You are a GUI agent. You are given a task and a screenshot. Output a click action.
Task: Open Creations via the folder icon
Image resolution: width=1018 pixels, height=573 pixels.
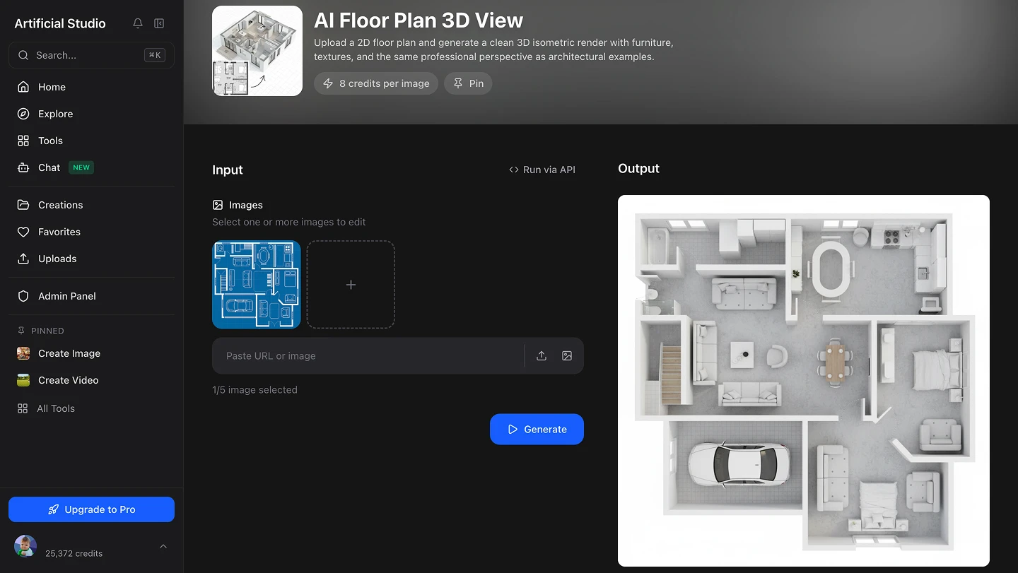pos(60,205)
